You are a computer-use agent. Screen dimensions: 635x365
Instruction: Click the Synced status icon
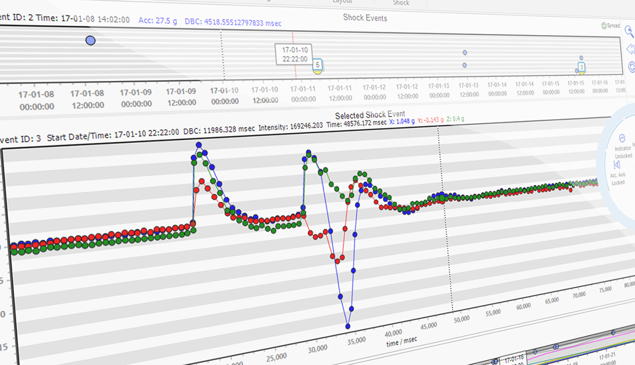(604, 26)
